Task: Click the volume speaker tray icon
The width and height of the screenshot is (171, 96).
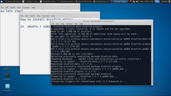Action: 137,1
